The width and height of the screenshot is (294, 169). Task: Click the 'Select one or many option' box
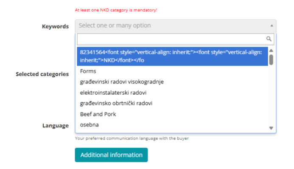pos(176,26)
